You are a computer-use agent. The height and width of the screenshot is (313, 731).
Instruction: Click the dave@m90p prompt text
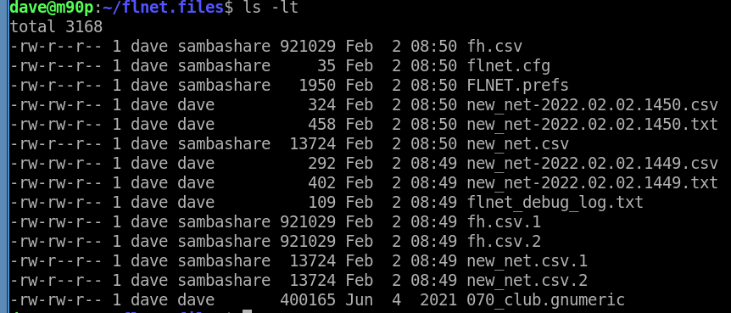[x=51, y=8]
